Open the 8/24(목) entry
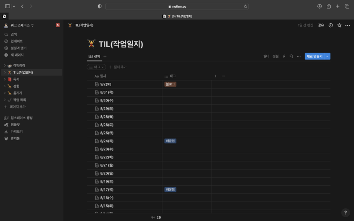 107,141
